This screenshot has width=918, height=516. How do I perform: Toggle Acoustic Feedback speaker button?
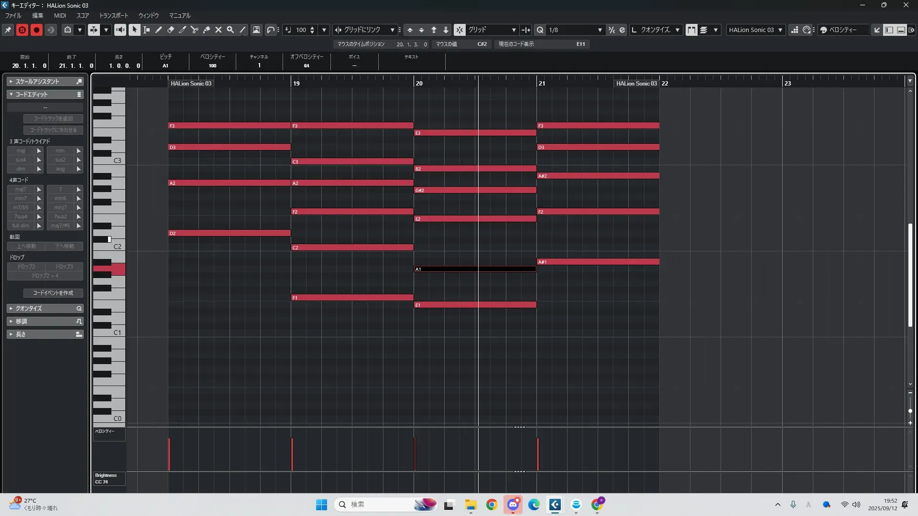pyautogui.click(x=120, y=30)
